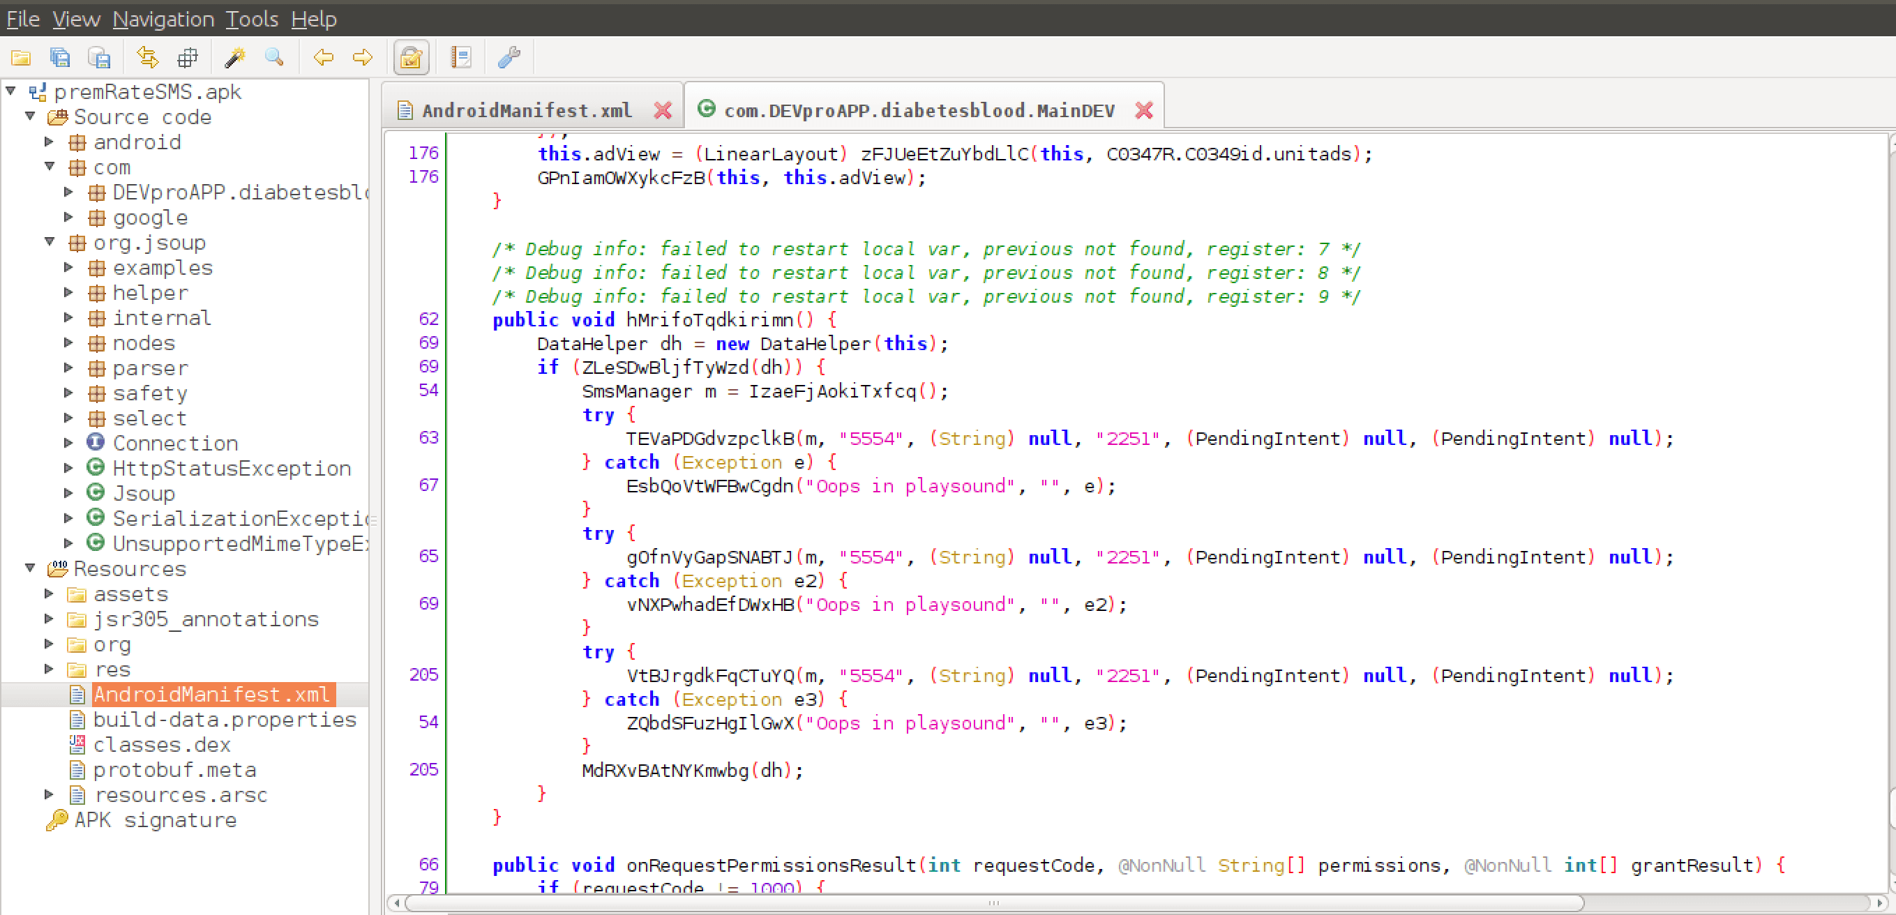Select the res folder in tree
This screenshot has width=1896, height=915.
112,669
